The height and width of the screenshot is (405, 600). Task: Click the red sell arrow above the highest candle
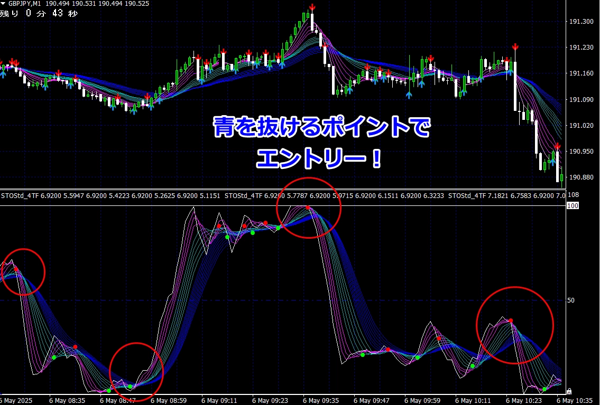[312, 7]
